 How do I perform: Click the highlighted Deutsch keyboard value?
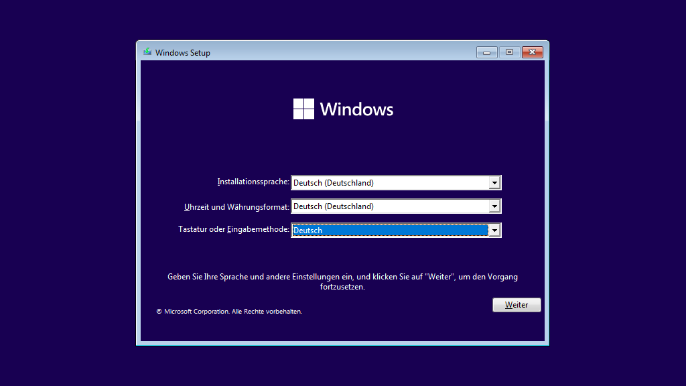(x=390, y=231)
